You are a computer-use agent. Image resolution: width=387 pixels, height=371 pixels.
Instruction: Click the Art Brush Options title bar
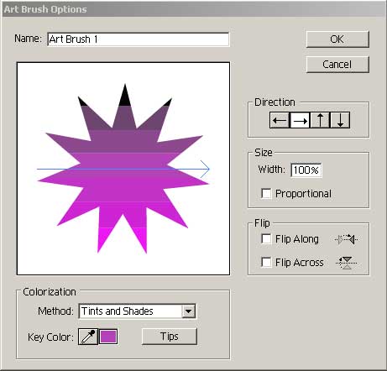tap(193, 9)
